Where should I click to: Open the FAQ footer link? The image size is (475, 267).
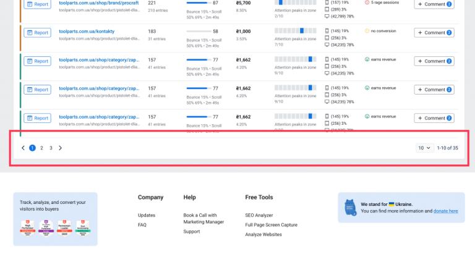point(142,225)
